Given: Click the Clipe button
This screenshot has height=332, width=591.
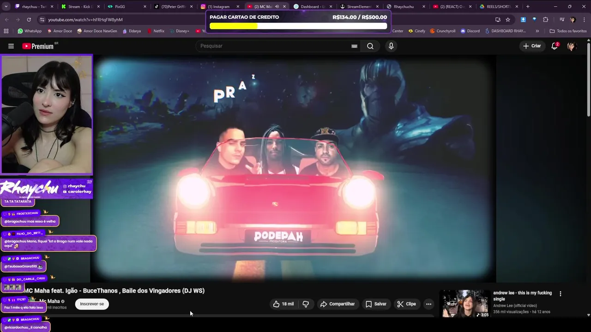Looking at the screenshot, I should coord(406,304).
